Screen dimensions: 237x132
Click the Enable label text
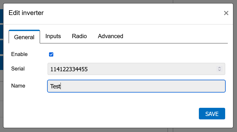pos(19,54)
